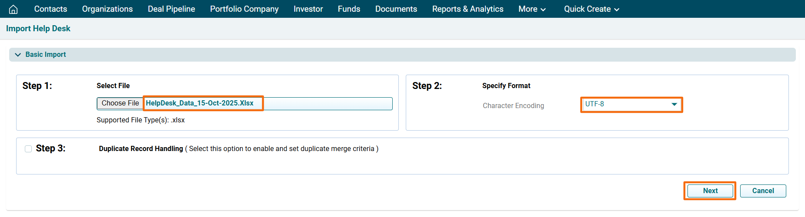Click the Next button

tap(710, 191)
